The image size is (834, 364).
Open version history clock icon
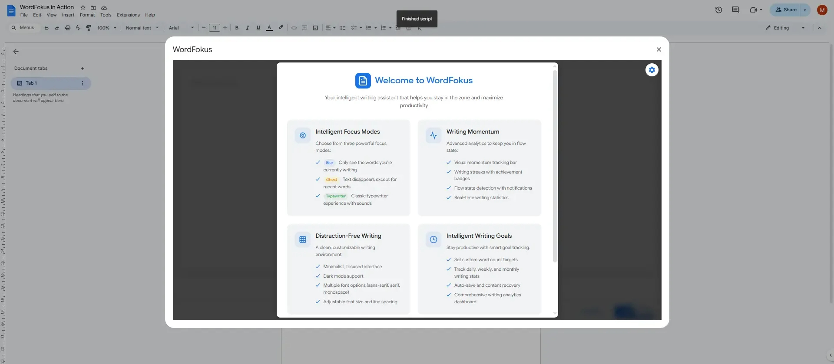point(718,10)
